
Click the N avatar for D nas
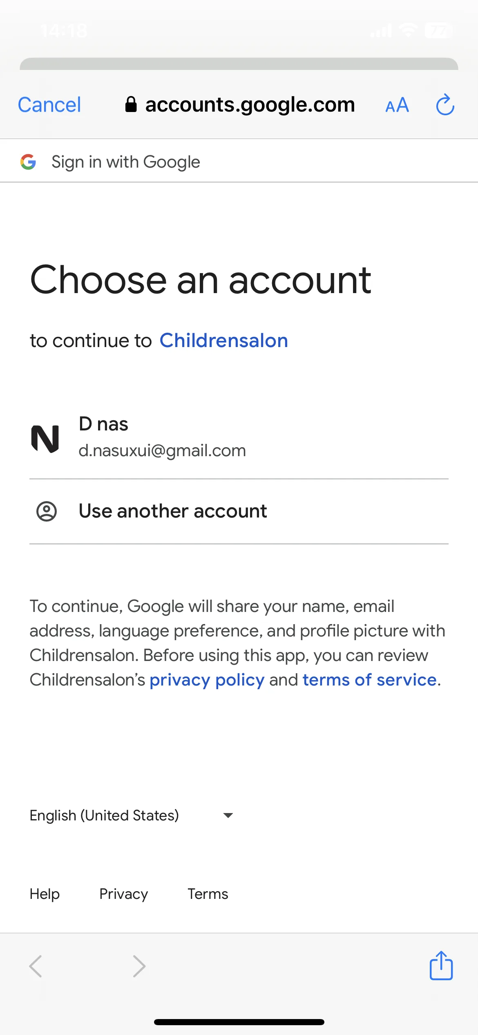[45, 438]
